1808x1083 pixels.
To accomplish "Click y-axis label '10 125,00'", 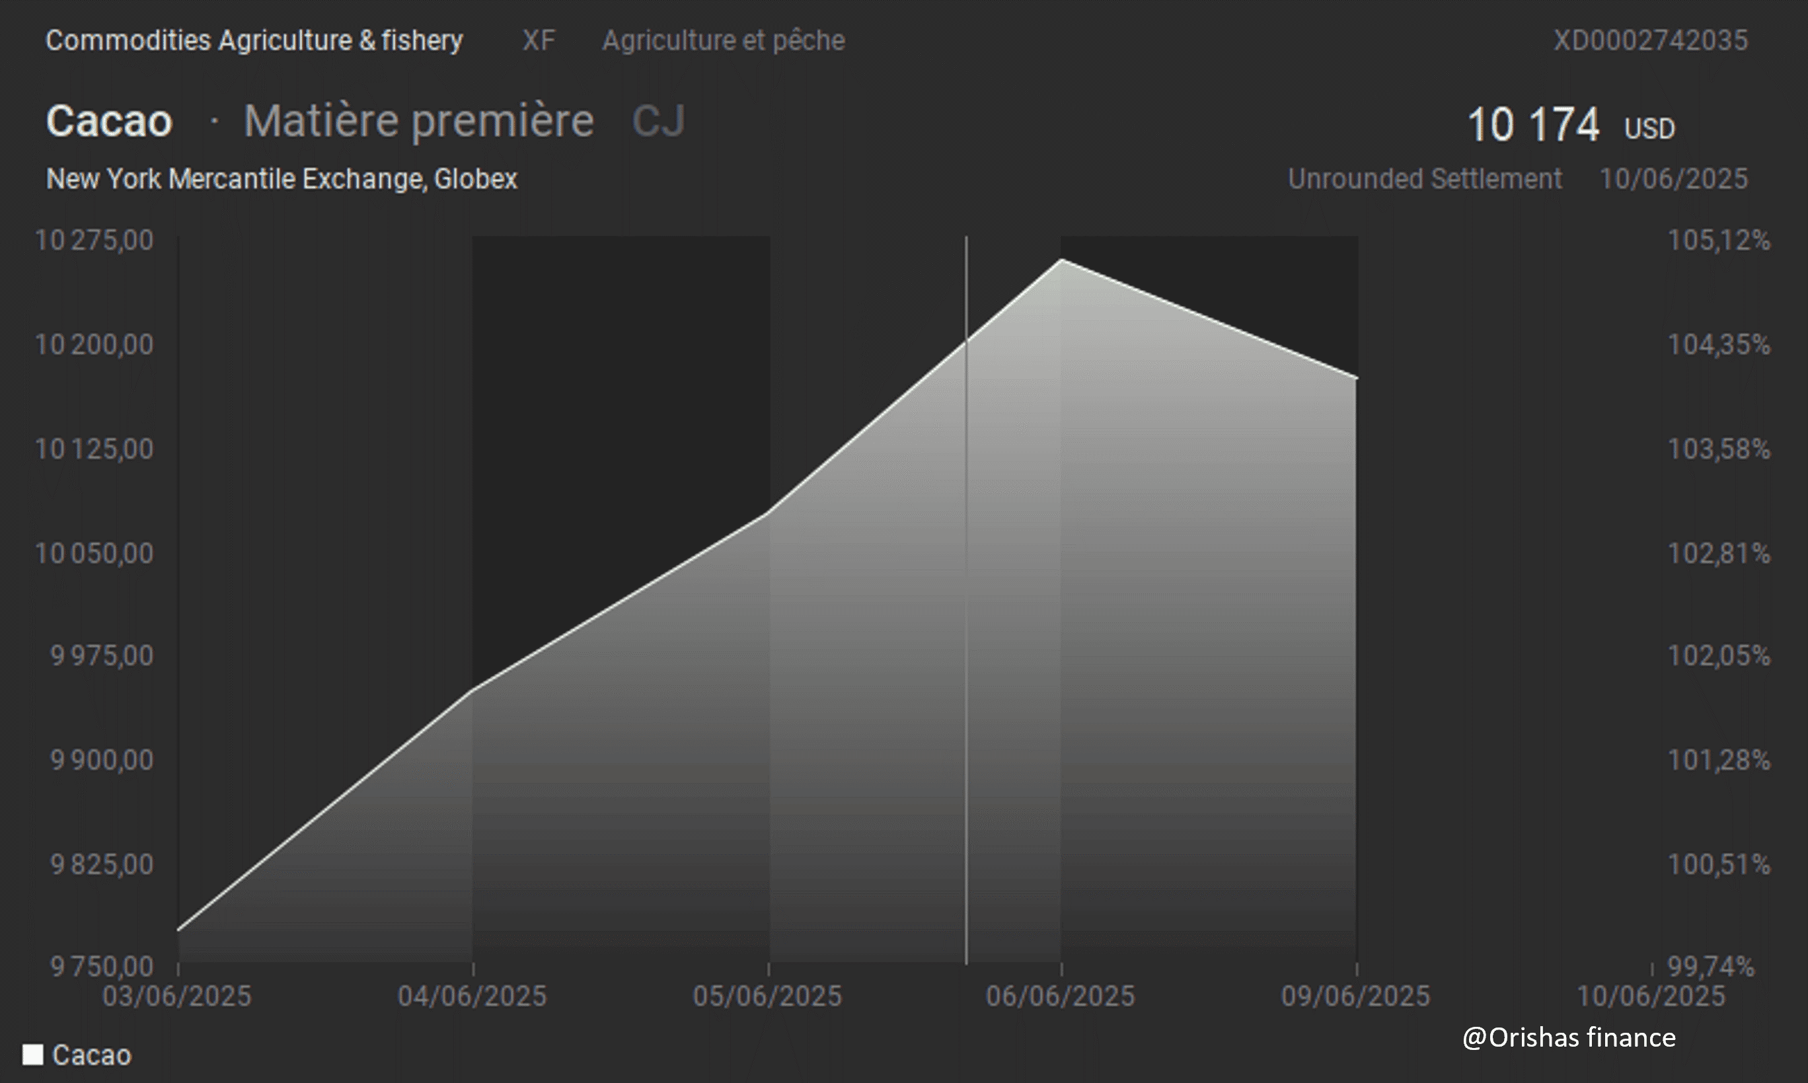I will 94,449.
